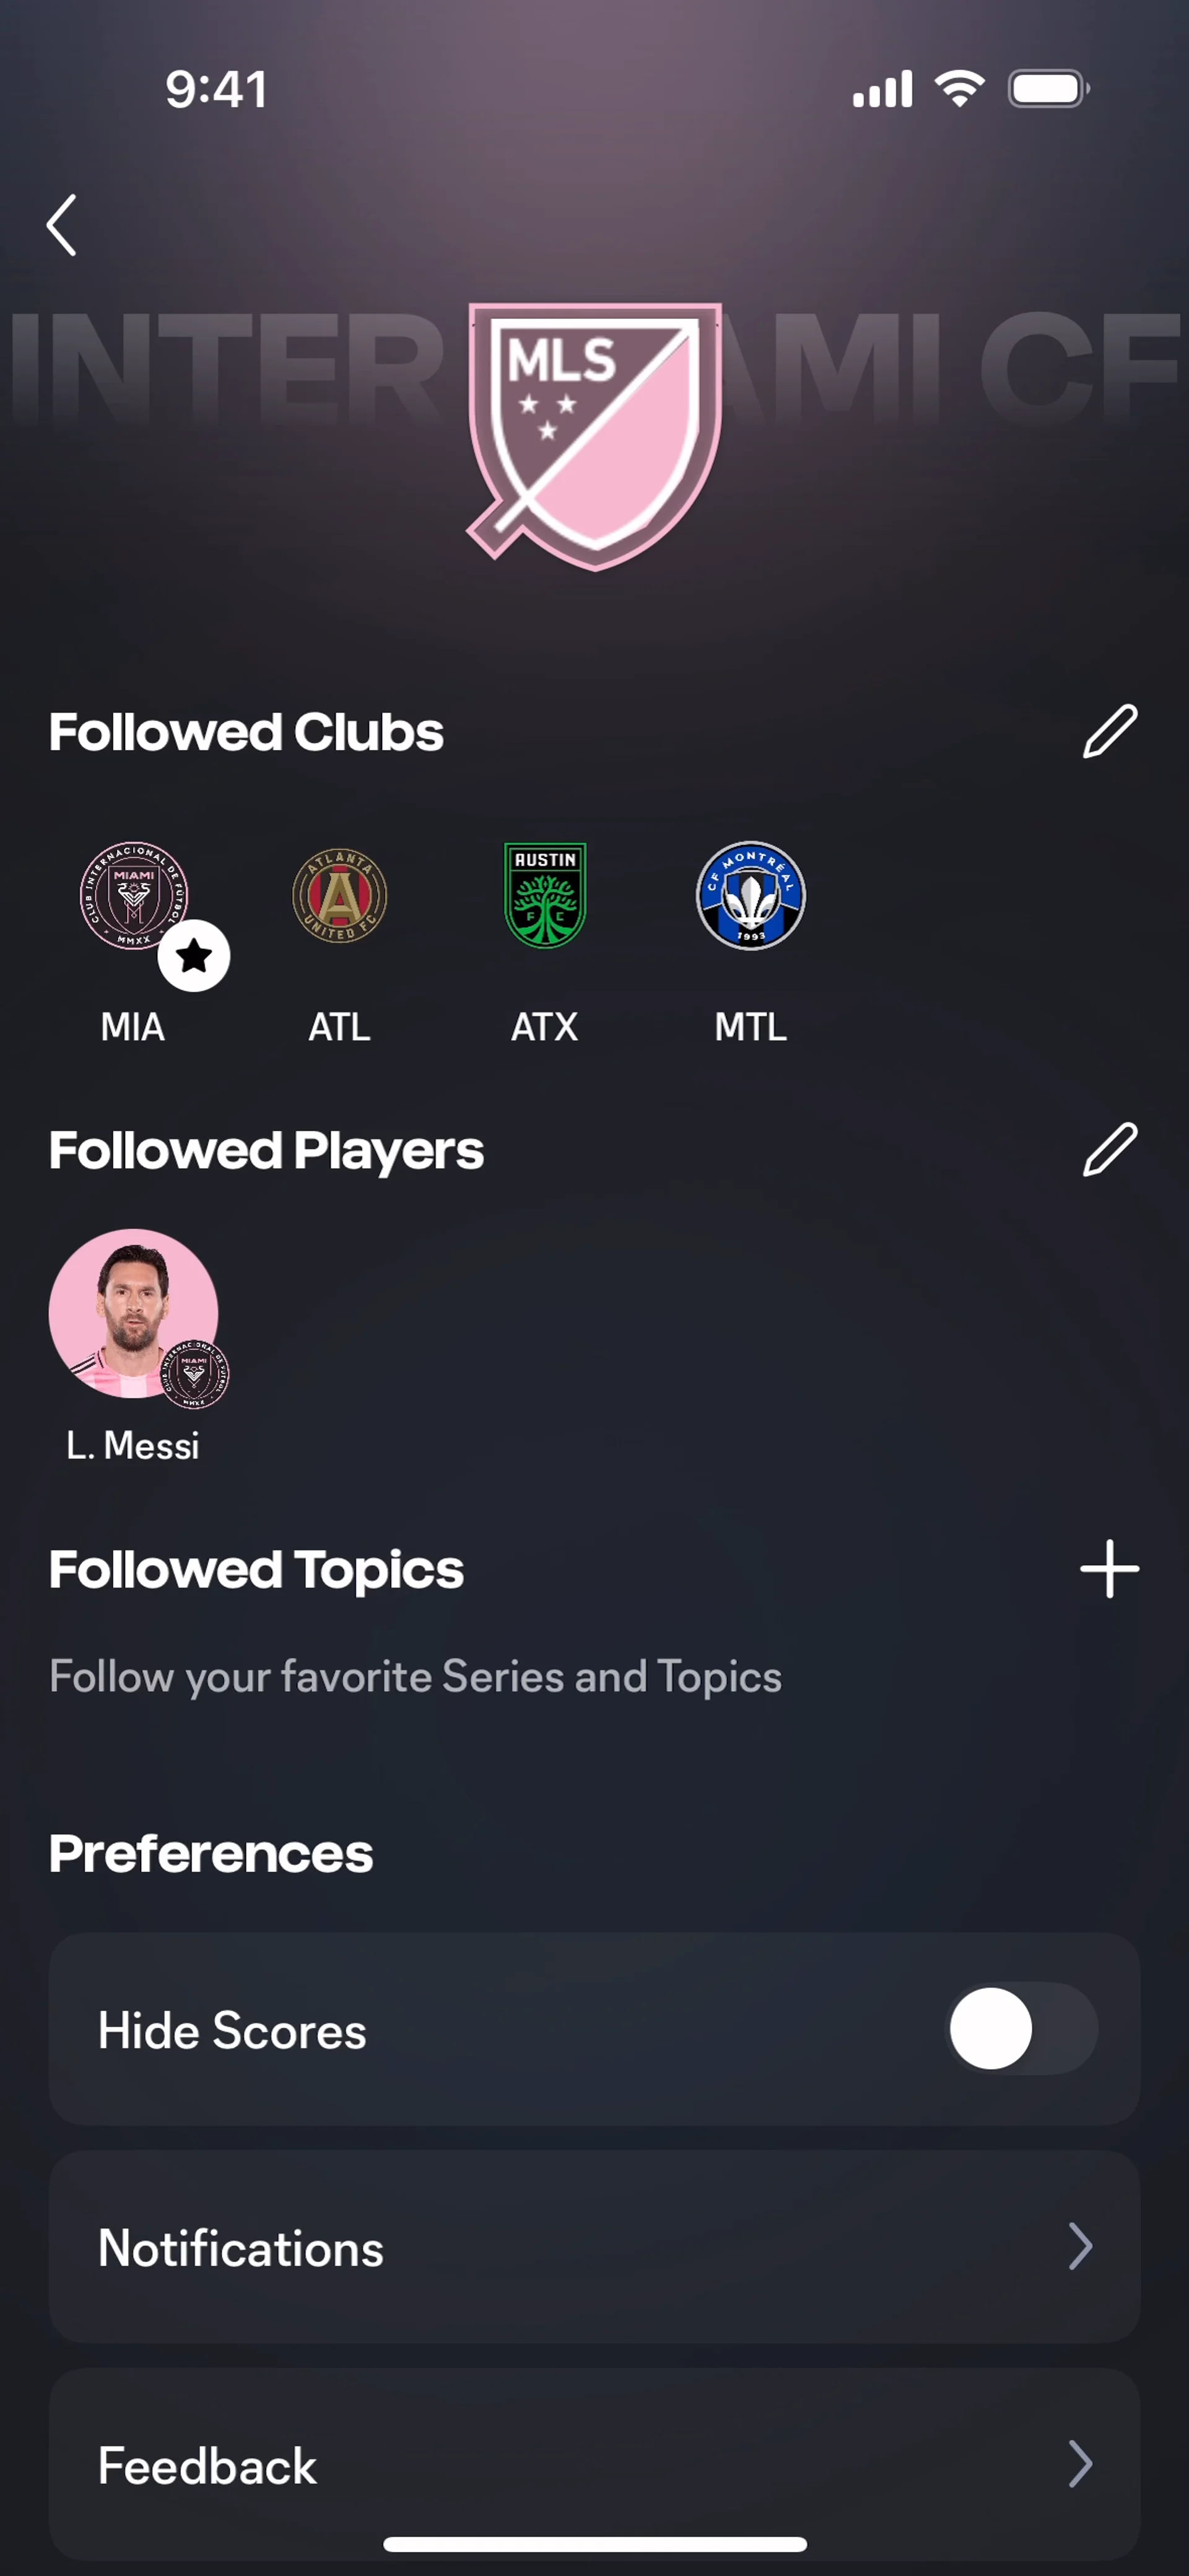Screen dimensions: 1189x2576
Task: Tap the favorite star badge on MIA
Action: point(194,956)
